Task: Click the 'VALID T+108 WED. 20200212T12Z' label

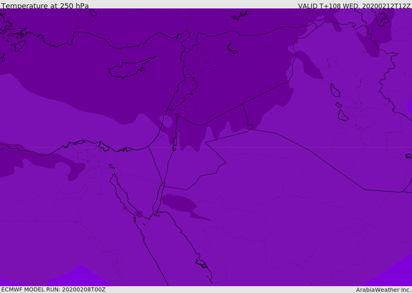Action: coord(354,6)
